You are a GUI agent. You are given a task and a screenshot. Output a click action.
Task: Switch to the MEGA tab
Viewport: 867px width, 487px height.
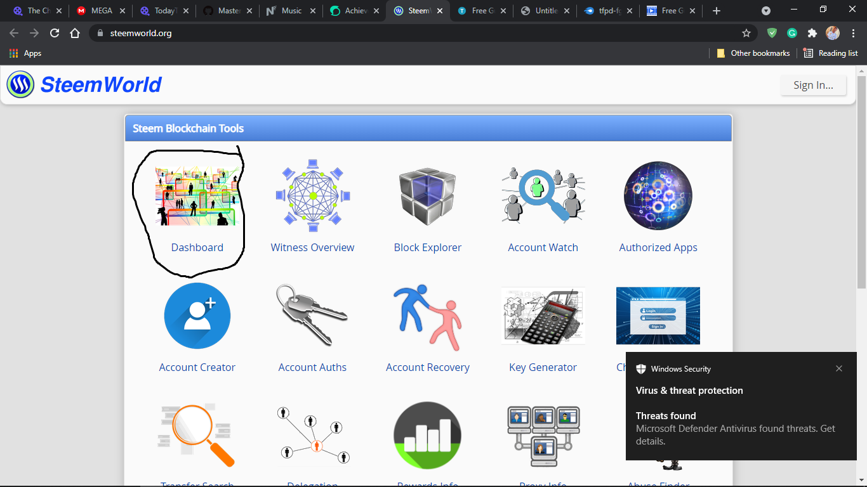pos(100,11)
